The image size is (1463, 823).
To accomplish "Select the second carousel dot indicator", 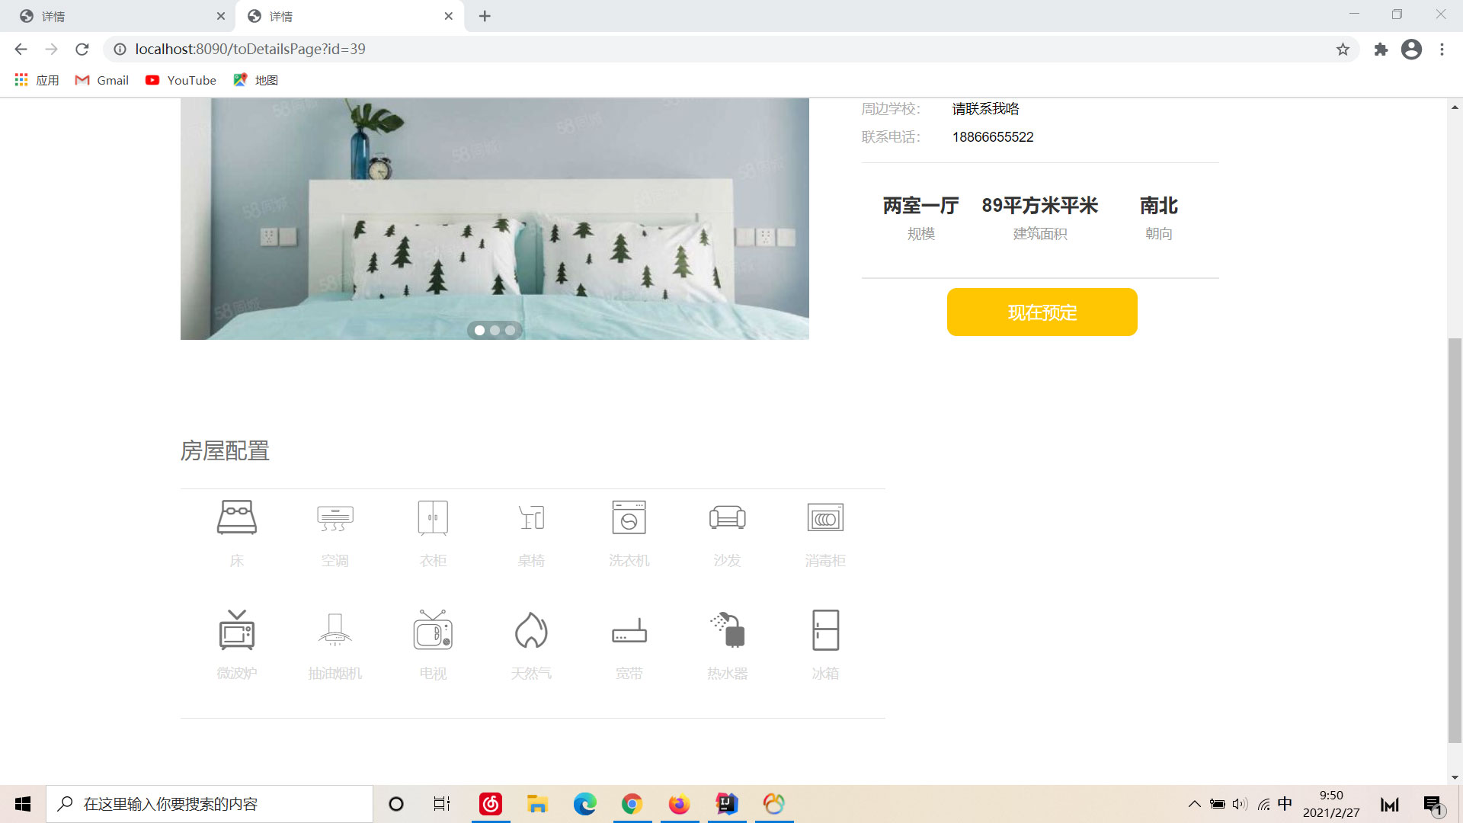I will click(x=495, y=330).
